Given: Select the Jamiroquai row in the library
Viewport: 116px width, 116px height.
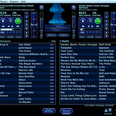Looking at the screenshot, I should tap(28, 48).
